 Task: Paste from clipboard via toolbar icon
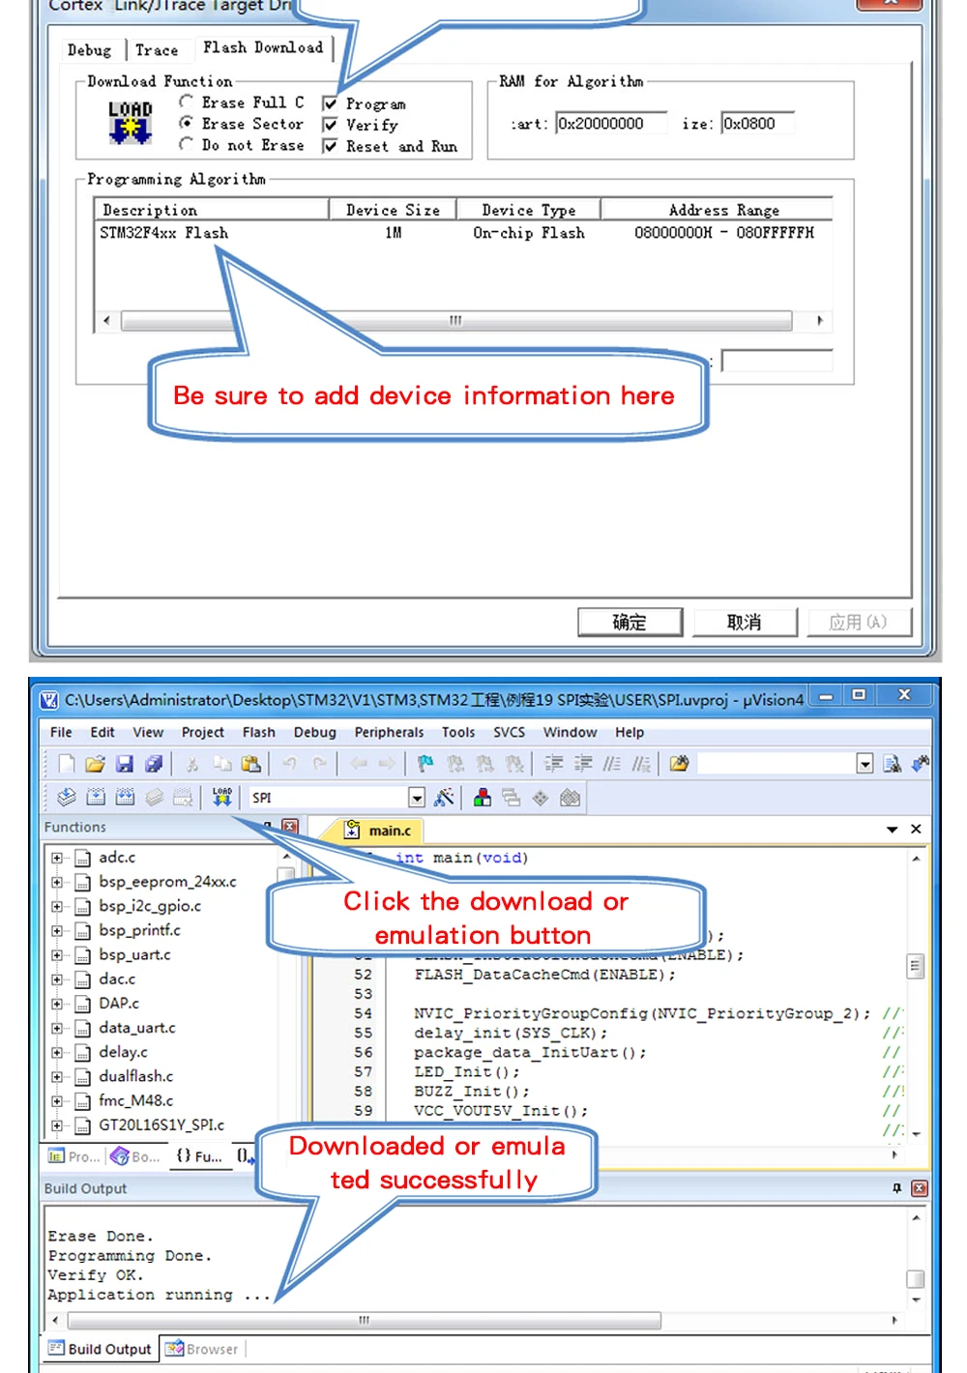tap(251, 764)
